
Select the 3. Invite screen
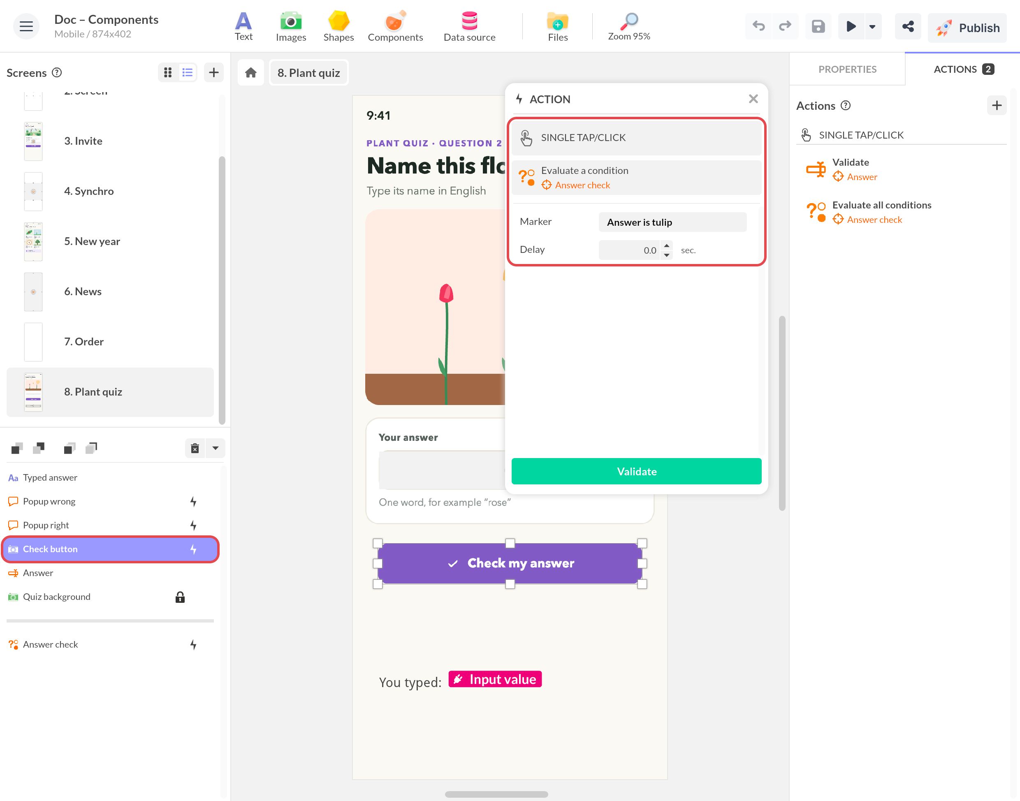pos(110,141)
